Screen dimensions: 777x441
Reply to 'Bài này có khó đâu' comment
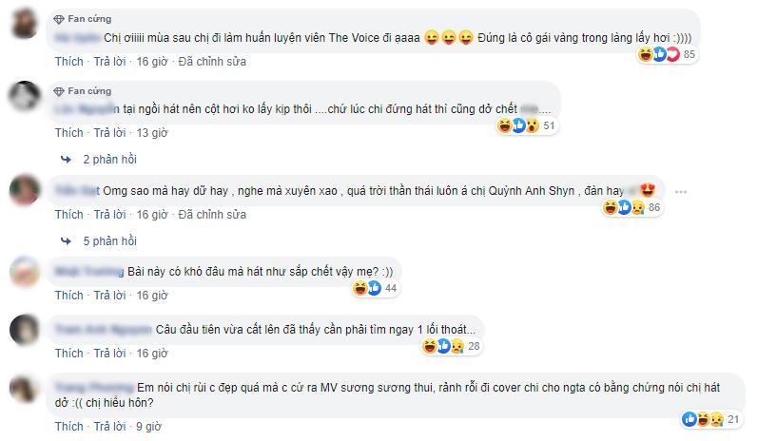109,295
